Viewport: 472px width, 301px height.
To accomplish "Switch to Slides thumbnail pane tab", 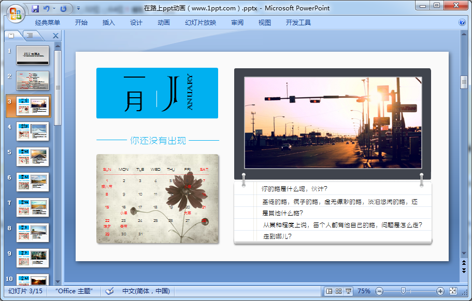I will [11, 36].
